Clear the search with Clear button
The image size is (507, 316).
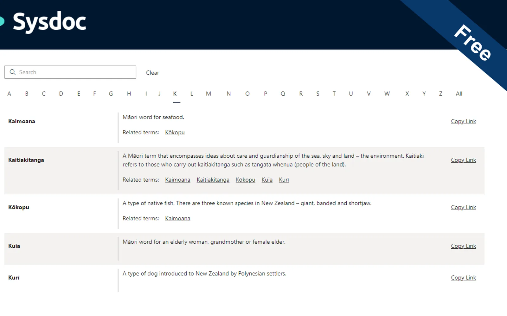coord(152,73)
